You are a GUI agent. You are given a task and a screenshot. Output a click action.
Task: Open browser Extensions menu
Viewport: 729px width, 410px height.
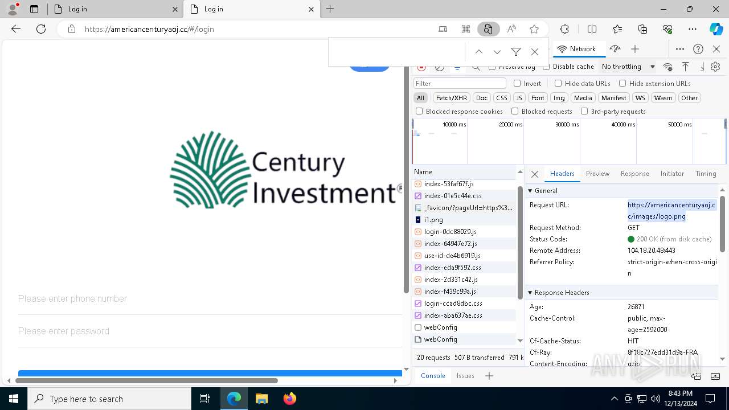click(x=564, y=29)
